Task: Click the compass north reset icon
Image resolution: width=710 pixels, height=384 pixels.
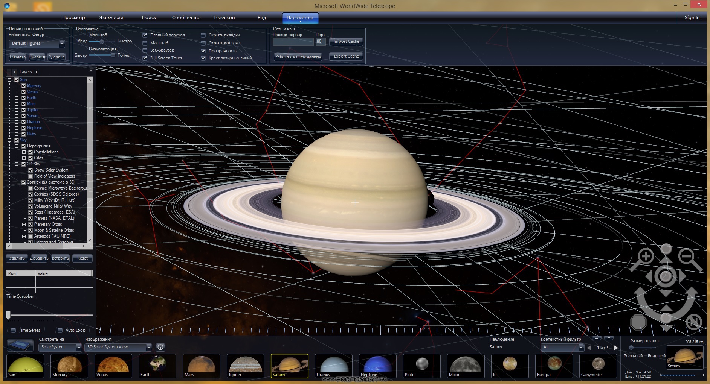Action: tap(693, 322)
